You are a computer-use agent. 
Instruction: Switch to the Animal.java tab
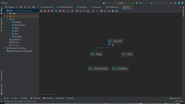coord(47,7)
